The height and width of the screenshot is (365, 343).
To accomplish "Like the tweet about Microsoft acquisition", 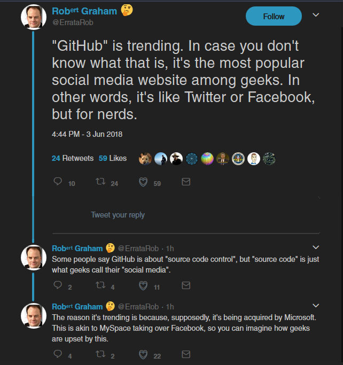I will pyautogui.click(x=143, y=355).
